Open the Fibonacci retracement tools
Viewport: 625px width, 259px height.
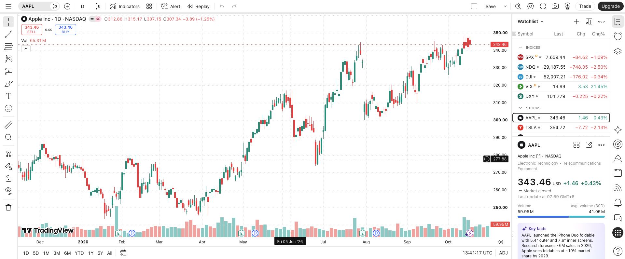click(8, 47)
